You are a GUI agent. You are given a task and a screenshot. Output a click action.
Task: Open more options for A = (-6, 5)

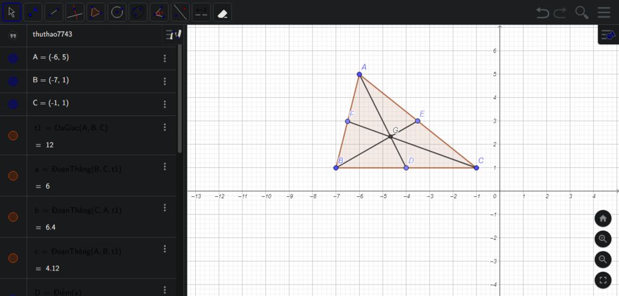coord(164,59)
